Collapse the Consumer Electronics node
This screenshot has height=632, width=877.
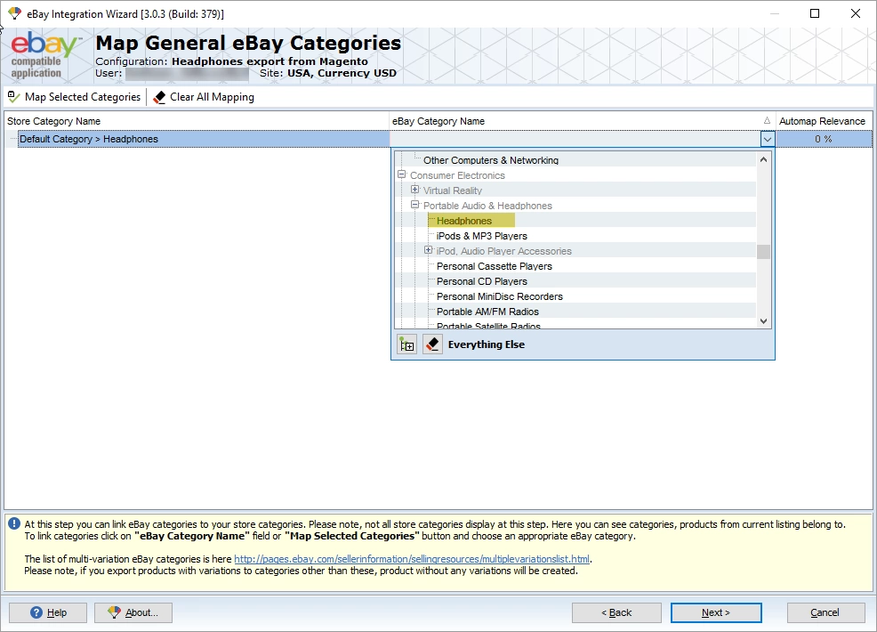coord(401,174)
